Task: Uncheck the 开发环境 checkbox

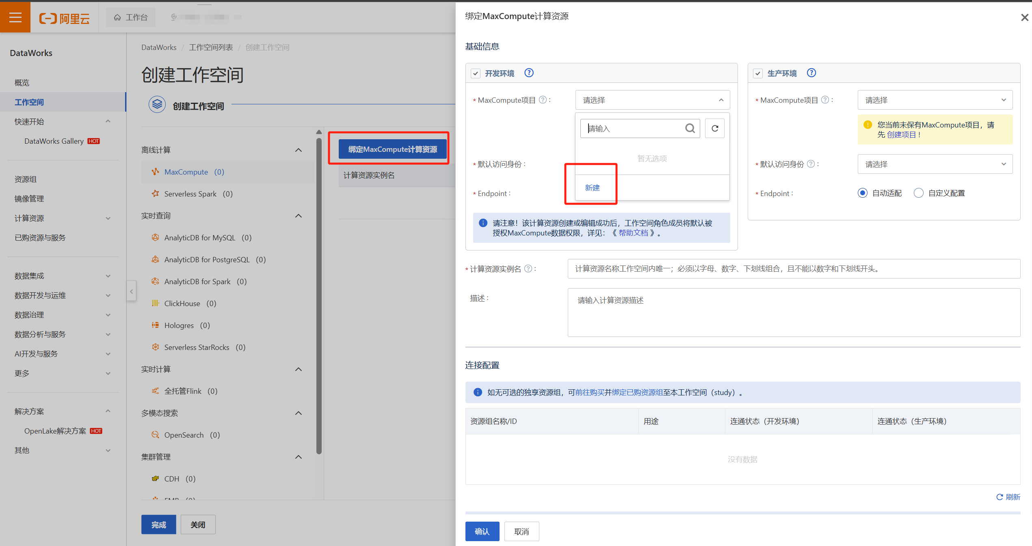Action: pos(475,73)
